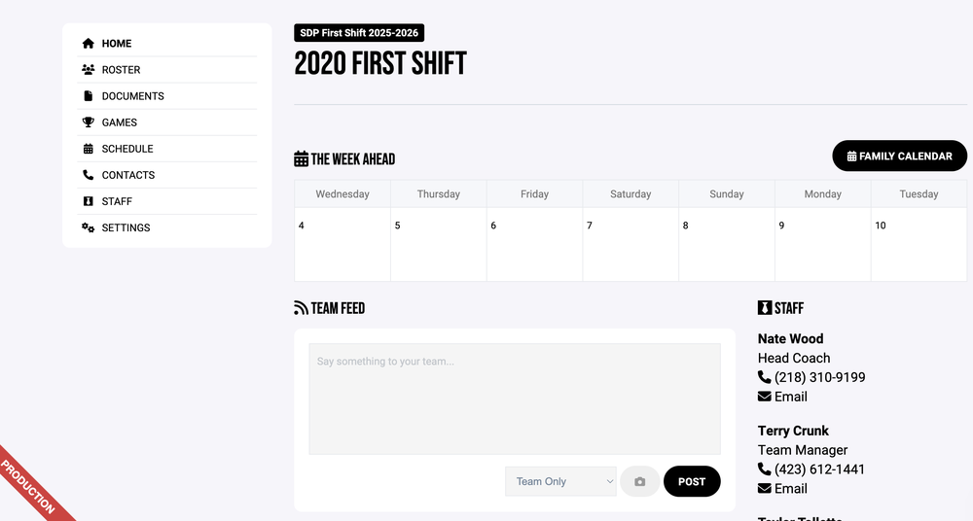The image size is (973, 521).
Task: Call Terry Crunk's phone number link
Action: (819, 469)
